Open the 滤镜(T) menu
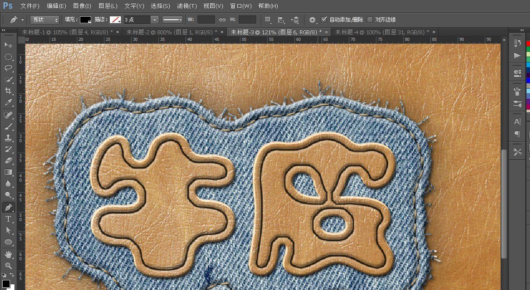This screenshot has height=290, width=530. tap(187, 6)
